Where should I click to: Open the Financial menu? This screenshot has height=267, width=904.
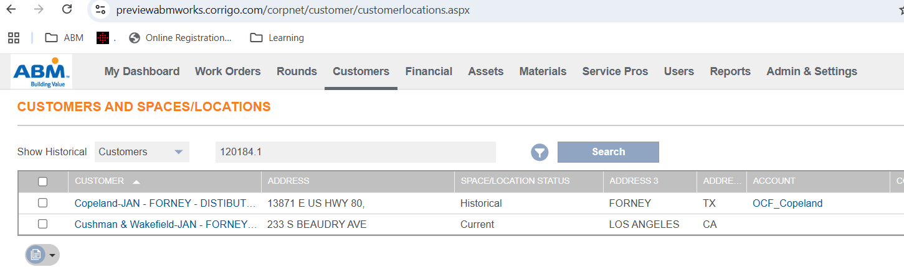[x=429, y=71]
